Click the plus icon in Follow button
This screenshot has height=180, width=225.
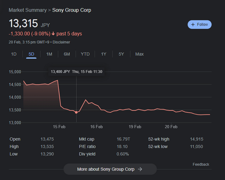click(193, 25)
